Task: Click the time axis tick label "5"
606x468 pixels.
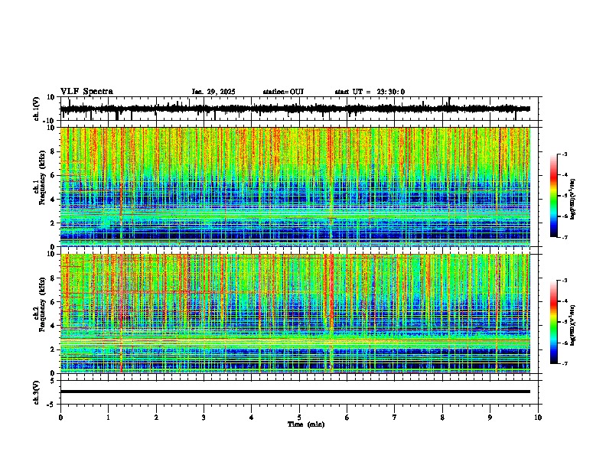Action: pyautogui.click(x=299, y=418)
